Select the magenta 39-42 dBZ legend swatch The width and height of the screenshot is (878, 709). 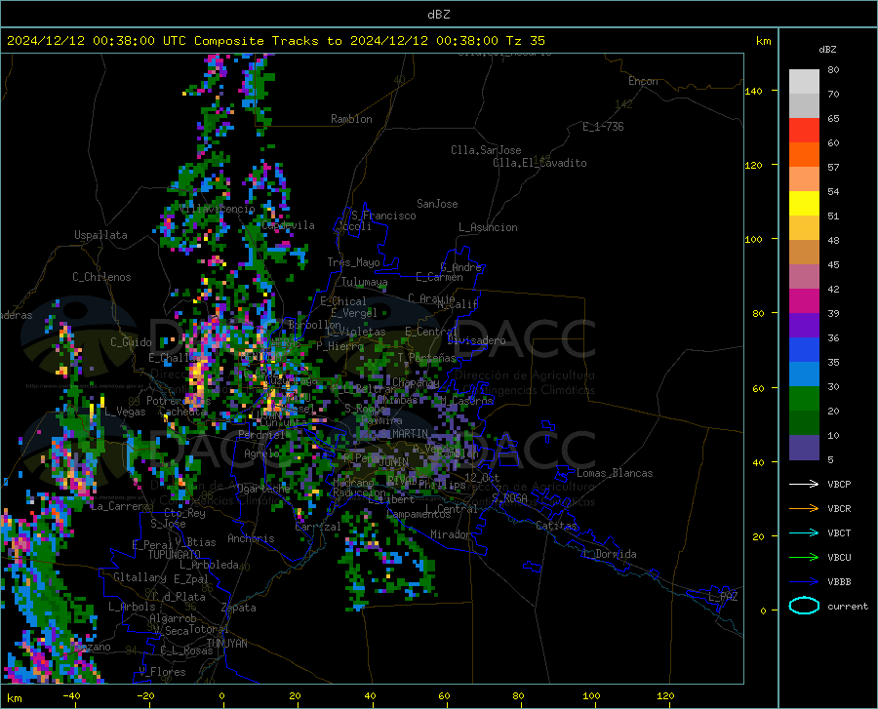(x=804, y=301)
